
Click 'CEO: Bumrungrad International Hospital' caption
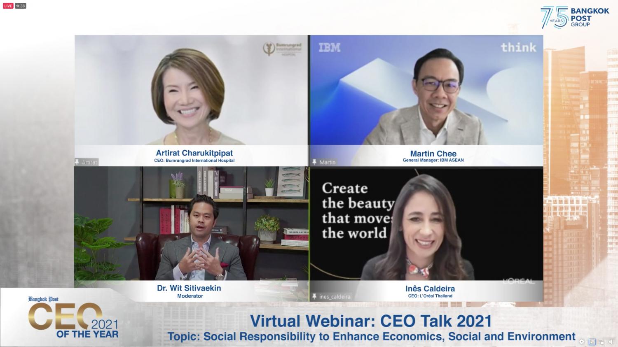click(194, 161)
